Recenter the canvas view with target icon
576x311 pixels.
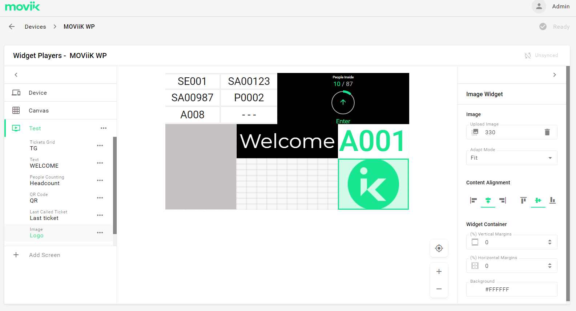(x=439, y=248)
